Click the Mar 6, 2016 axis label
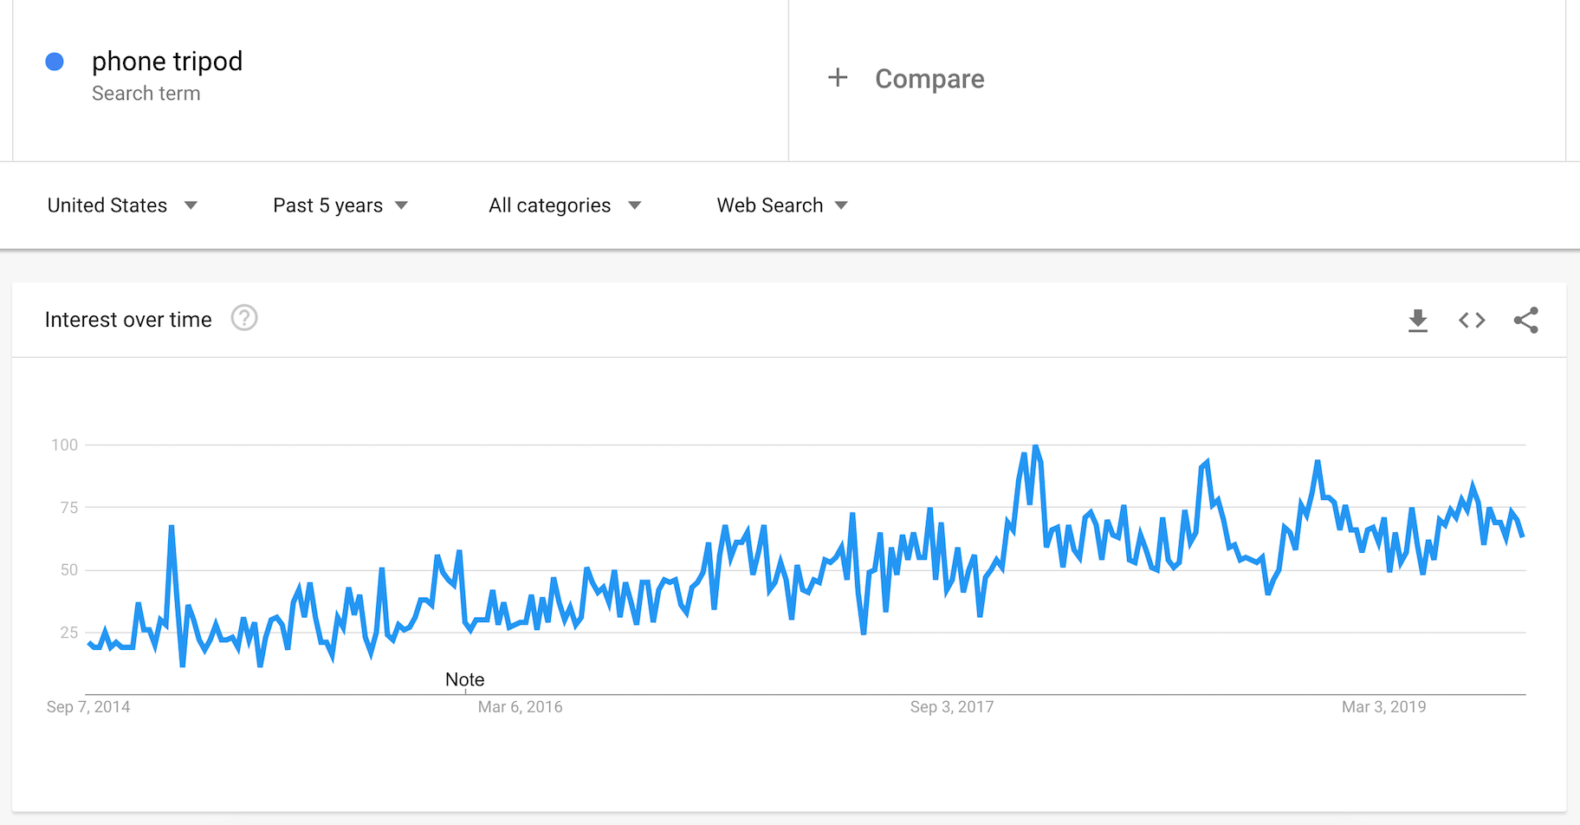This screenshot has height=825, width=1580. click(x=520, y=707)
